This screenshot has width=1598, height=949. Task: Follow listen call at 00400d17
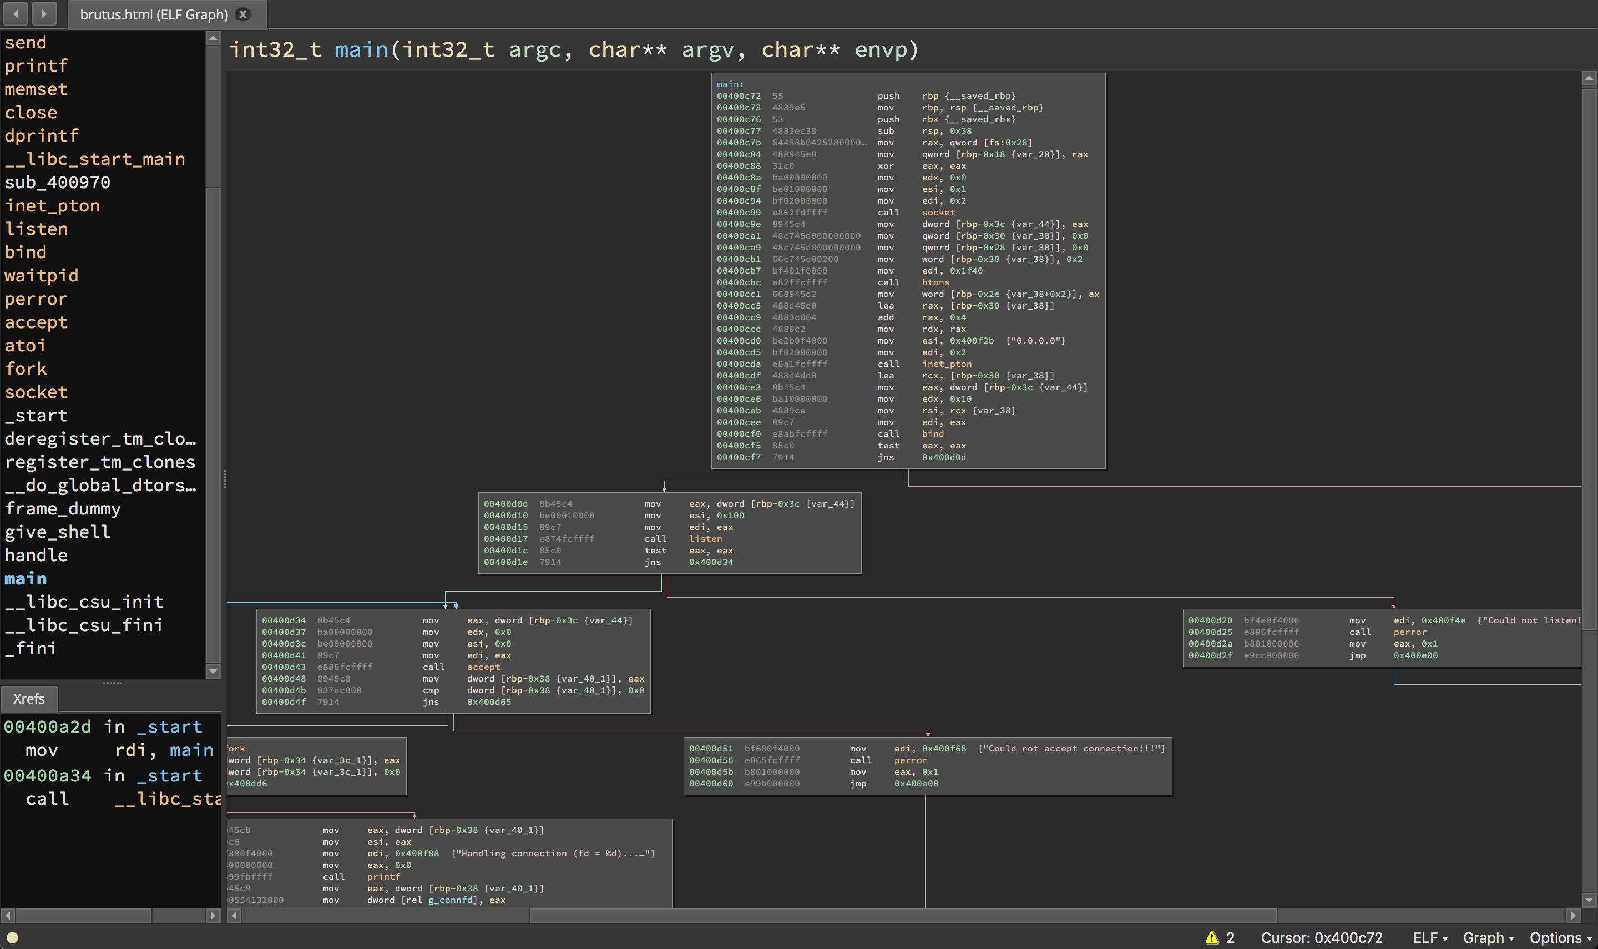(x=705, y=538)
